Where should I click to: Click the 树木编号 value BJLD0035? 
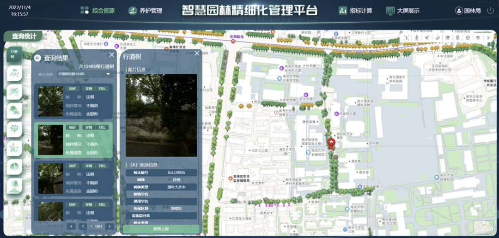176,173
